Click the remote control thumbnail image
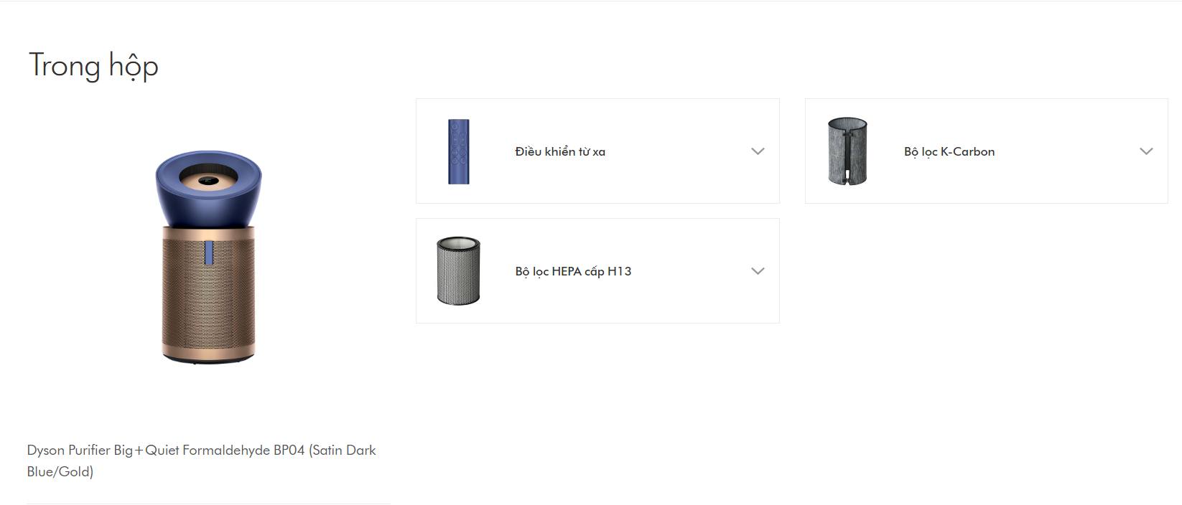 tap(458, 151)
